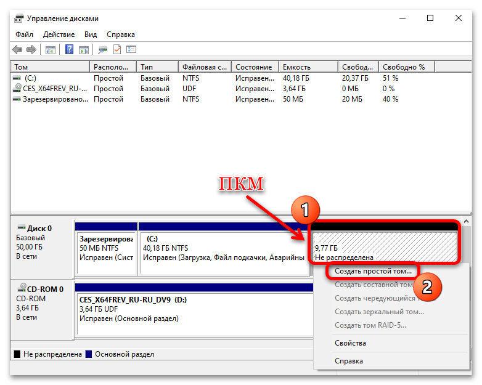The image size is (482, 385).
Task: Choose Справка in the context menu
Action: [349, 361]
